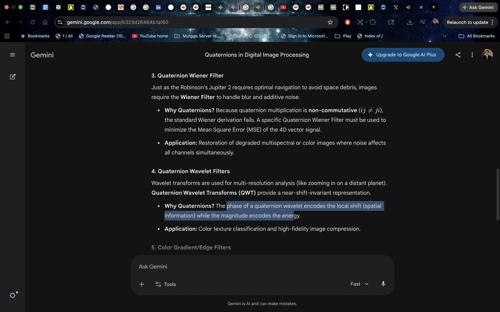This screenshot has width=500, height=312.
Task: Click the tab with the speaker audio icon
Action: pyautogui.click(x=408, y=7)
